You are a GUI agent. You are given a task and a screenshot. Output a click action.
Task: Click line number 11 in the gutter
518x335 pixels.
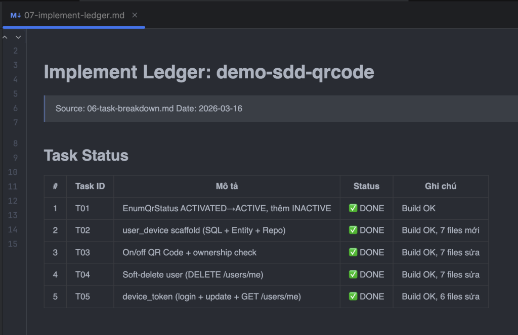click(13, 186)
